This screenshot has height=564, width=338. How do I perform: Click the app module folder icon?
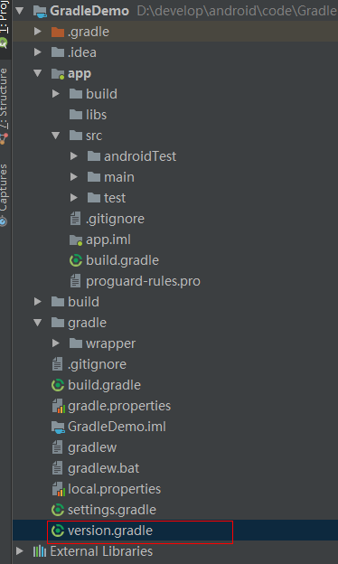tap(58, 74)
